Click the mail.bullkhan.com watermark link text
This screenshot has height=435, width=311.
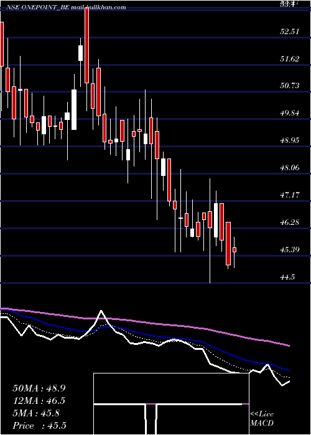point(98,7)
